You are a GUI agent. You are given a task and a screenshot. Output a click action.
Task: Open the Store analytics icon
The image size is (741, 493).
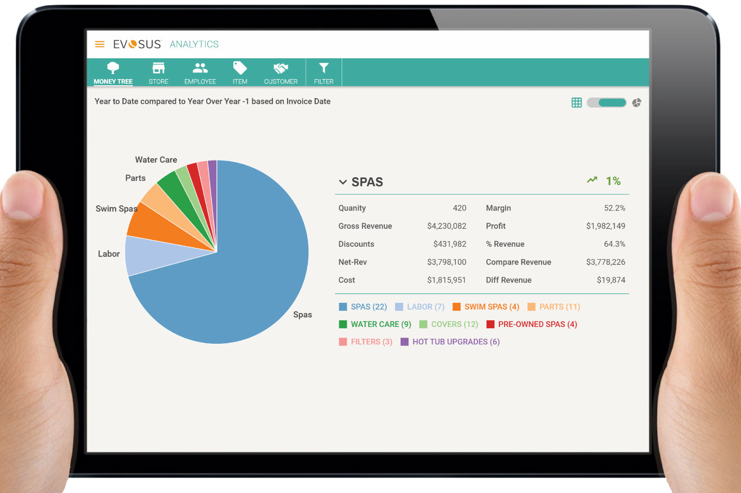coord(158,68)
